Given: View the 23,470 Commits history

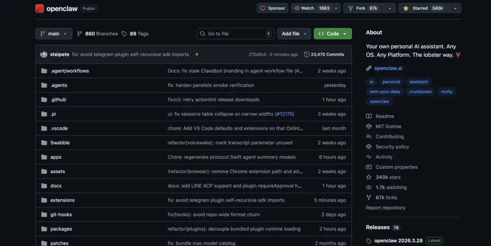Looking at the screenshot, I should 324,55.
